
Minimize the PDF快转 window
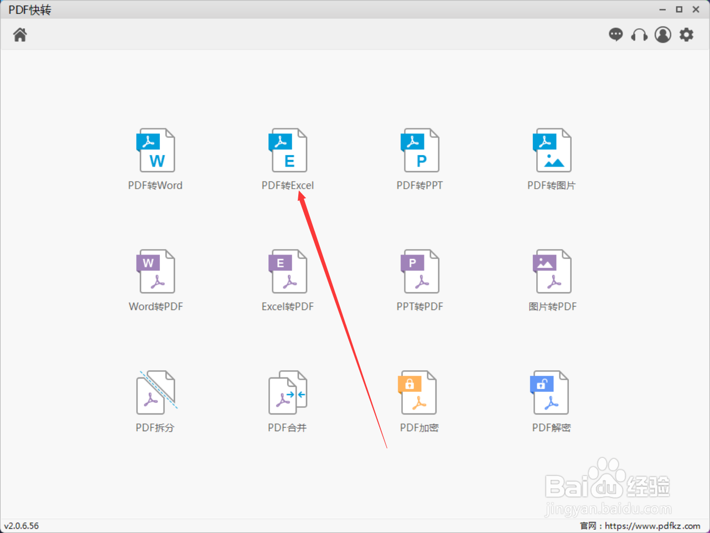pos(662,9)
